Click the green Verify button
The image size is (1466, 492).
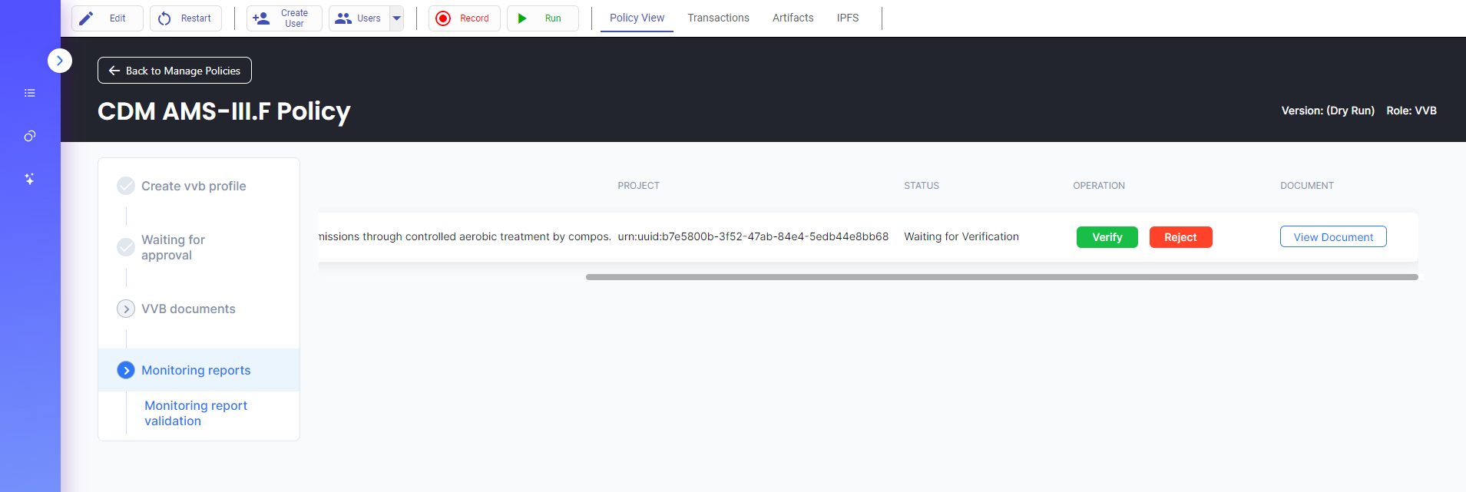tap(1107, 237)
